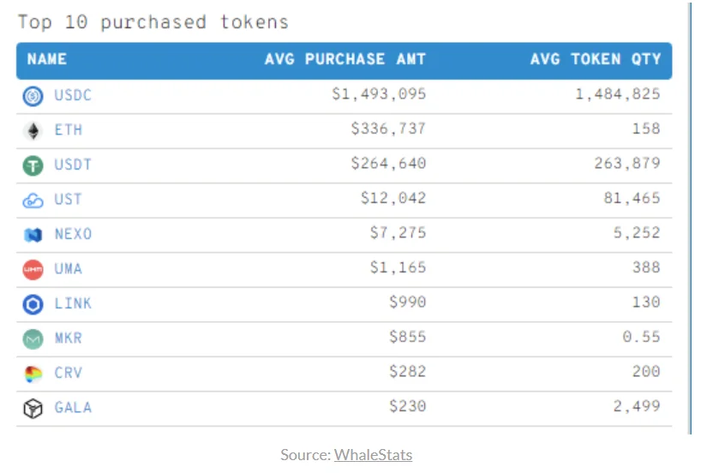Image resolution: width=707 pixels, height=473 pixels.
Task: Open the GALA token name link
Action: (x=73, y=408)
